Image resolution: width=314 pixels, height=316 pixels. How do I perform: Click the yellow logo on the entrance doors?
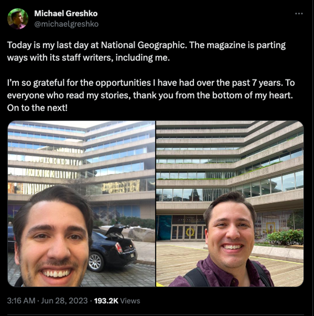190,232
